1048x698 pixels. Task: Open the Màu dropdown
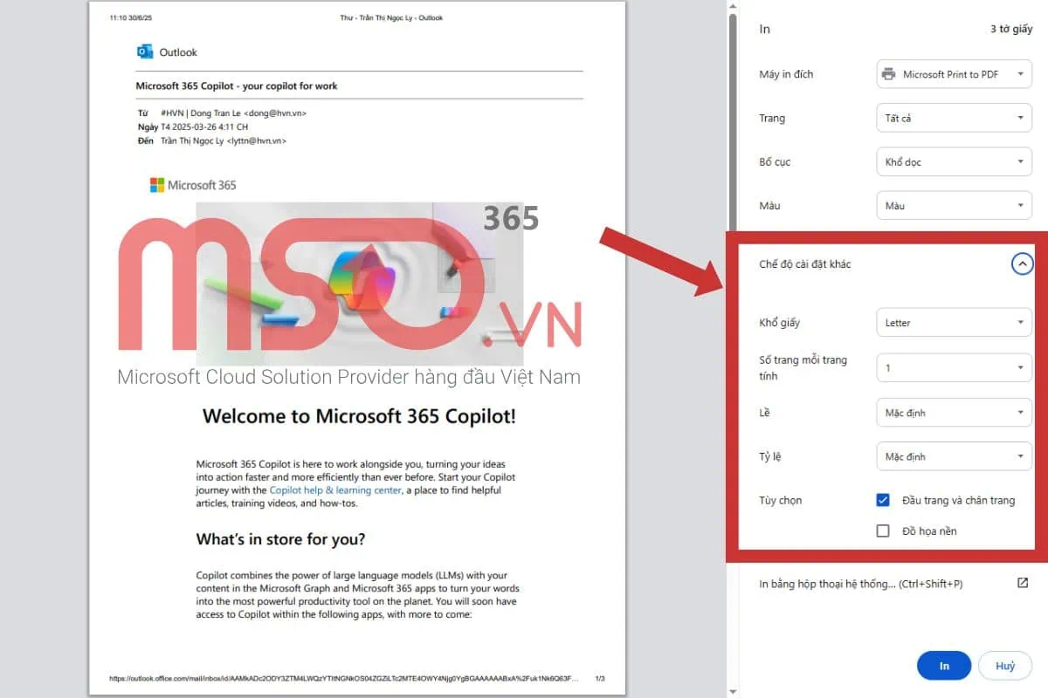click(x=954, y=205)
